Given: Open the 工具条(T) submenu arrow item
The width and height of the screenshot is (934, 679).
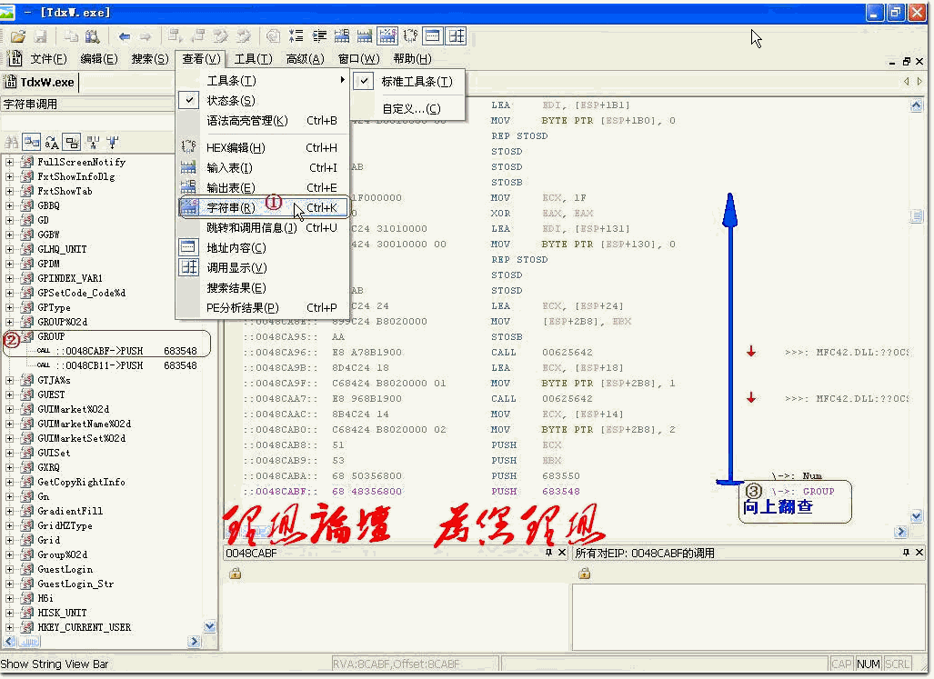Looking at the screenshot, I should [263, 80].
